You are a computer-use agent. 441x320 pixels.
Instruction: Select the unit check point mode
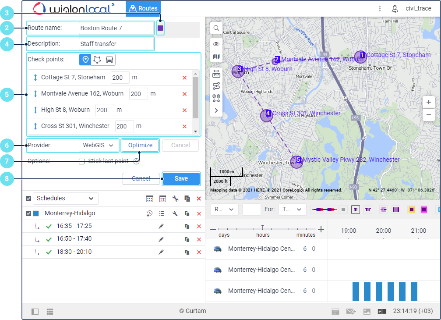109,60
